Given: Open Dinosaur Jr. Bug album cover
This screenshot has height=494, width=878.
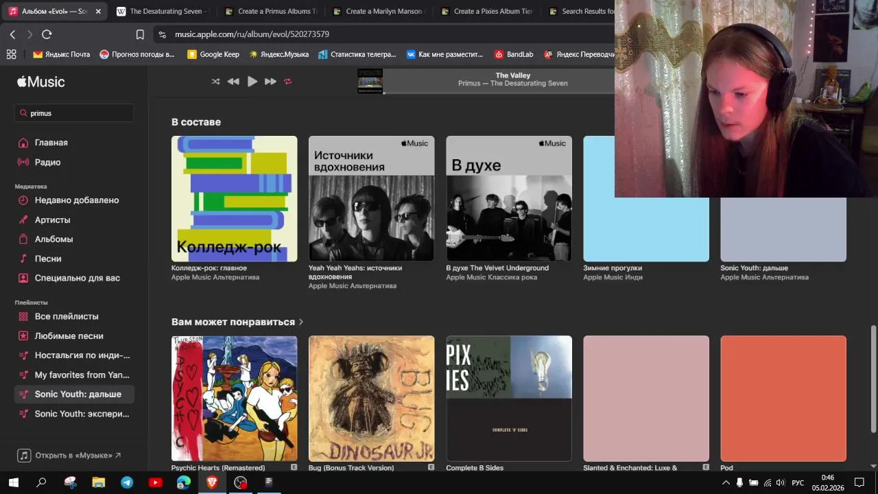Looking at the screenshot, I should tap(372, 399).
